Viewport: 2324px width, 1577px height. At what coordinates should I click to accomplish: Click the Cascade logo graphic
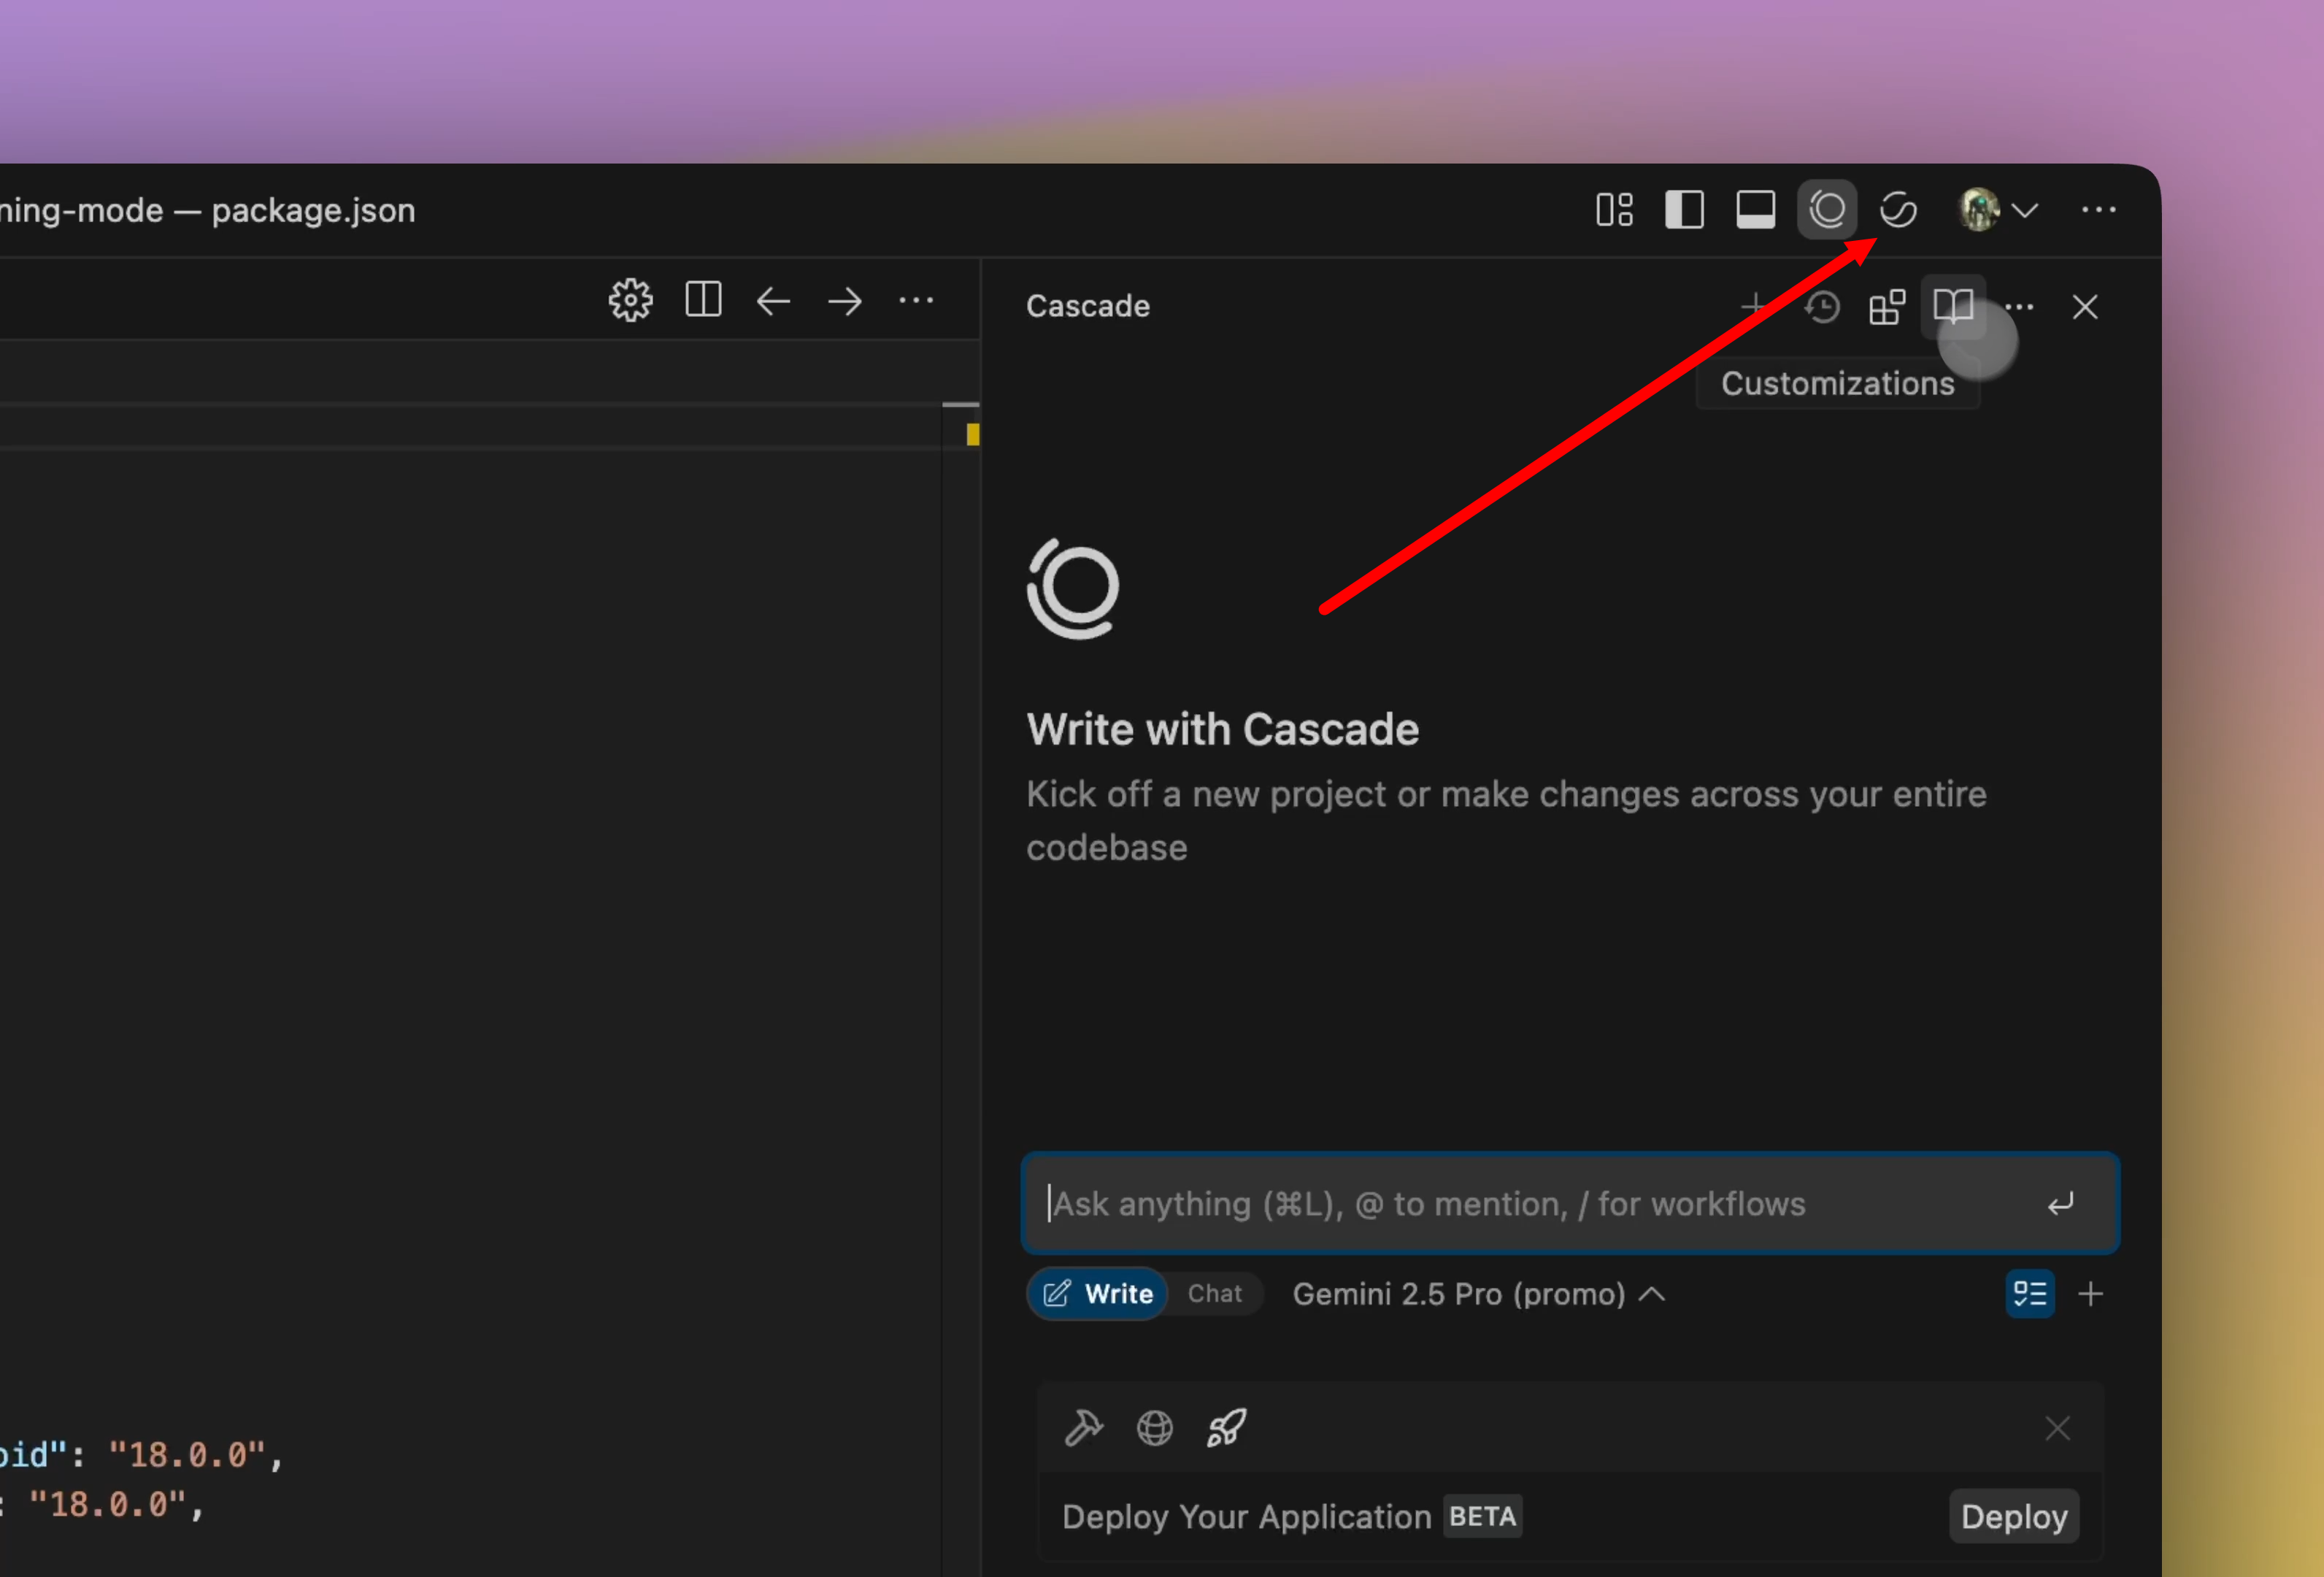click(x=1074, y=589)
